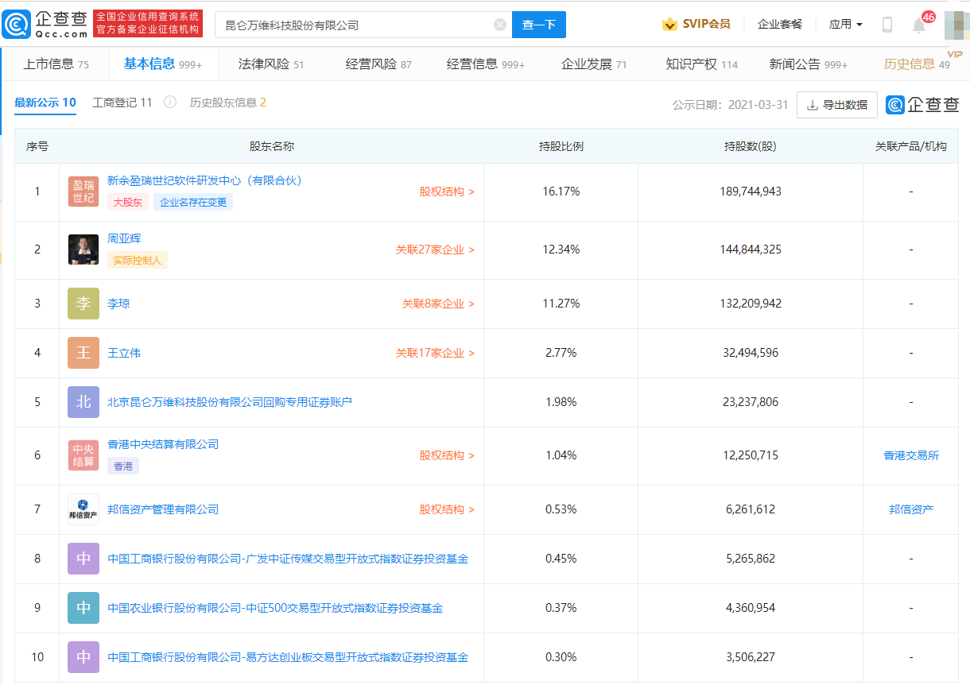Click the 大股东 tag
Image resolution: width=970 pixels, height=685 pixels.
pyautogui.click(x=127, y=202)
